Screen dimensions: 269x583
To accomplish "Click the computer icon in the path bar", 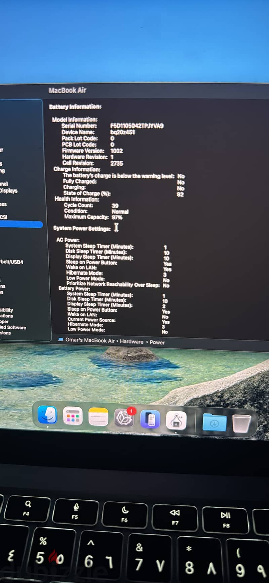I will (x=61, y=340).
